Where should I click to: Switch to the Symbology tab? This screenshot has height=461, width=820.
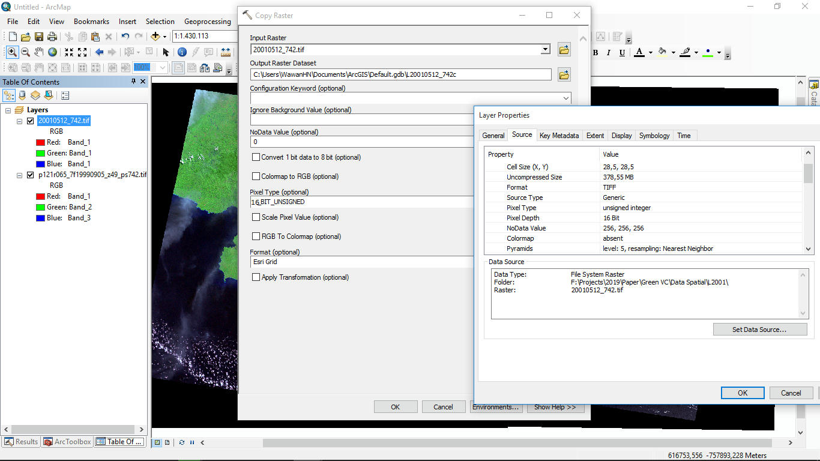[654, 136]
